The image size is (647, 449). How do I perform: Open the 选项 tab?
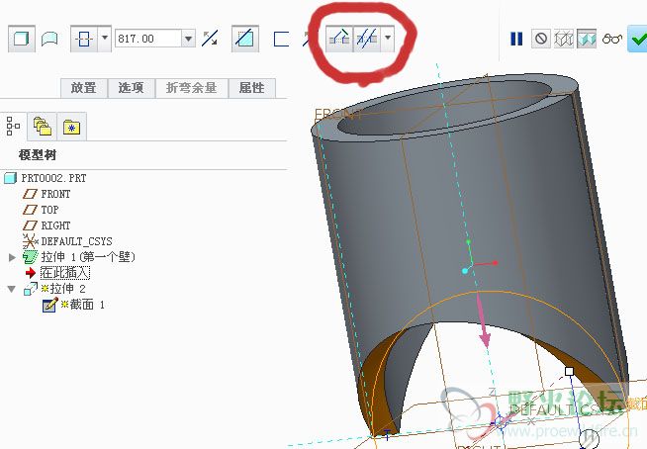coord(132,88)
